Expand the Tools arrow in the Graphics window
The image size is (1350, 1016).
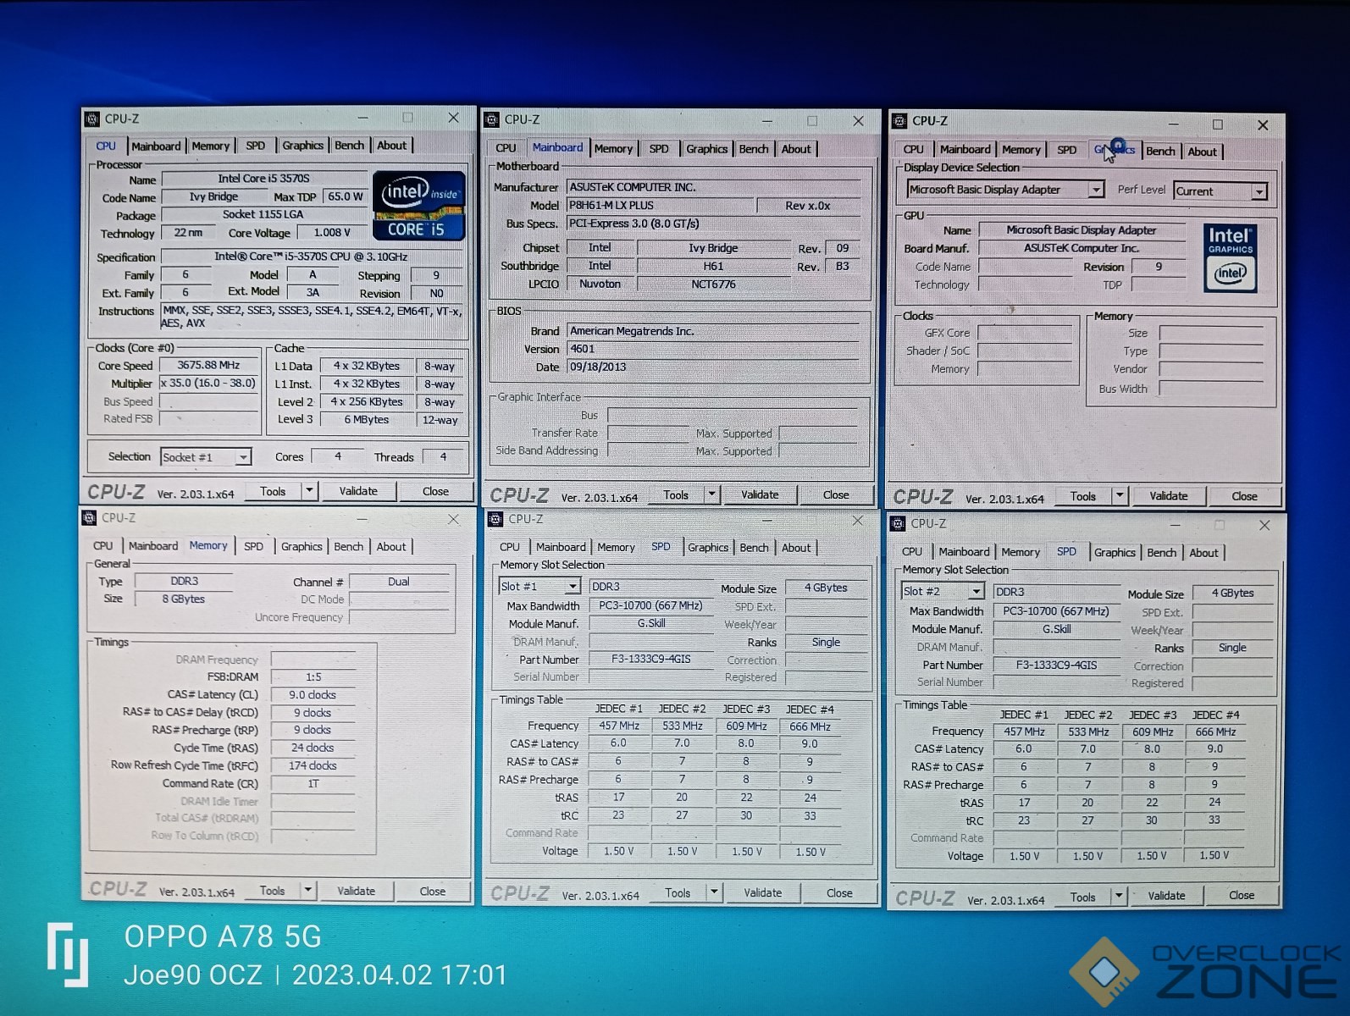pyautogui.click(x=1120, y=496)
